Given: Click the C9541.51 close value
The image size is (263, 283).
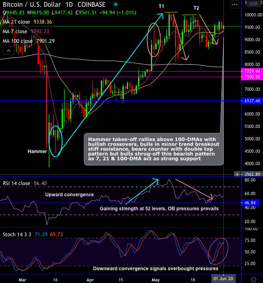Looking at the screenshot, I should [x=86, y=13].
